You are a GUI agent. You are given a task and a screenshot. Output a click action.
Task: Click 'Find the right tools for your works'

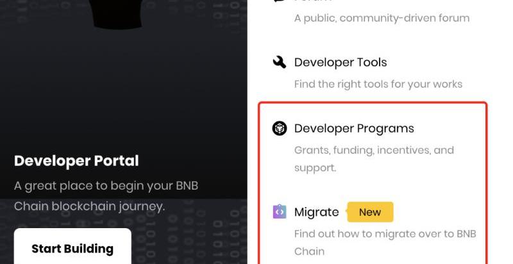pos(378,84)
